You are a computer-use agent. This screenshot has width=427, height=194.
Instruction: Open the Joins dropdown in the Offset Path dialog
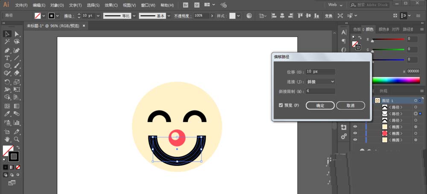(320, 81)
